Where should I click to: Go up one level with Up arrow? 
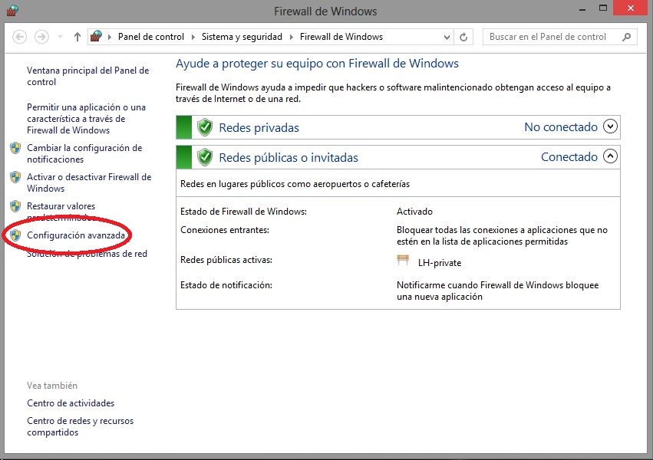(x=77, y=37)
